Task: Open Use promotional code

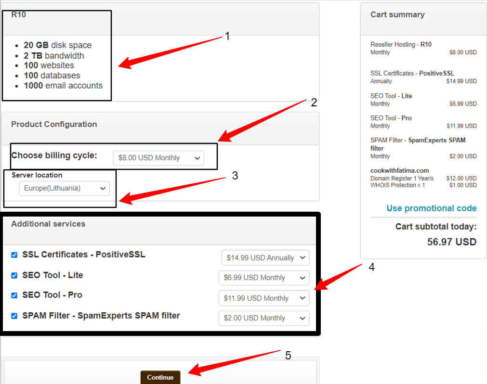Action: [x=431, y=208]
